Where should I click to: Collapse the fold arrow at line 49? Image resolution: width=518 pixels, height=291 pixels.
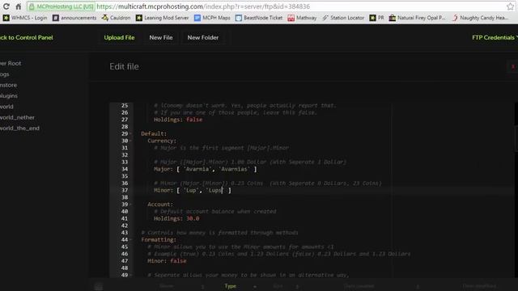click(x=130, y=275)
